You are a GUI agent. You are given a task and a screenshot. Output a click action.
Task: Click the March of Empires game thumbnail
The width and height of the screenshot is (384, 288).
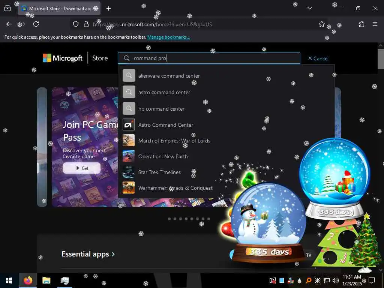(129, 141)
